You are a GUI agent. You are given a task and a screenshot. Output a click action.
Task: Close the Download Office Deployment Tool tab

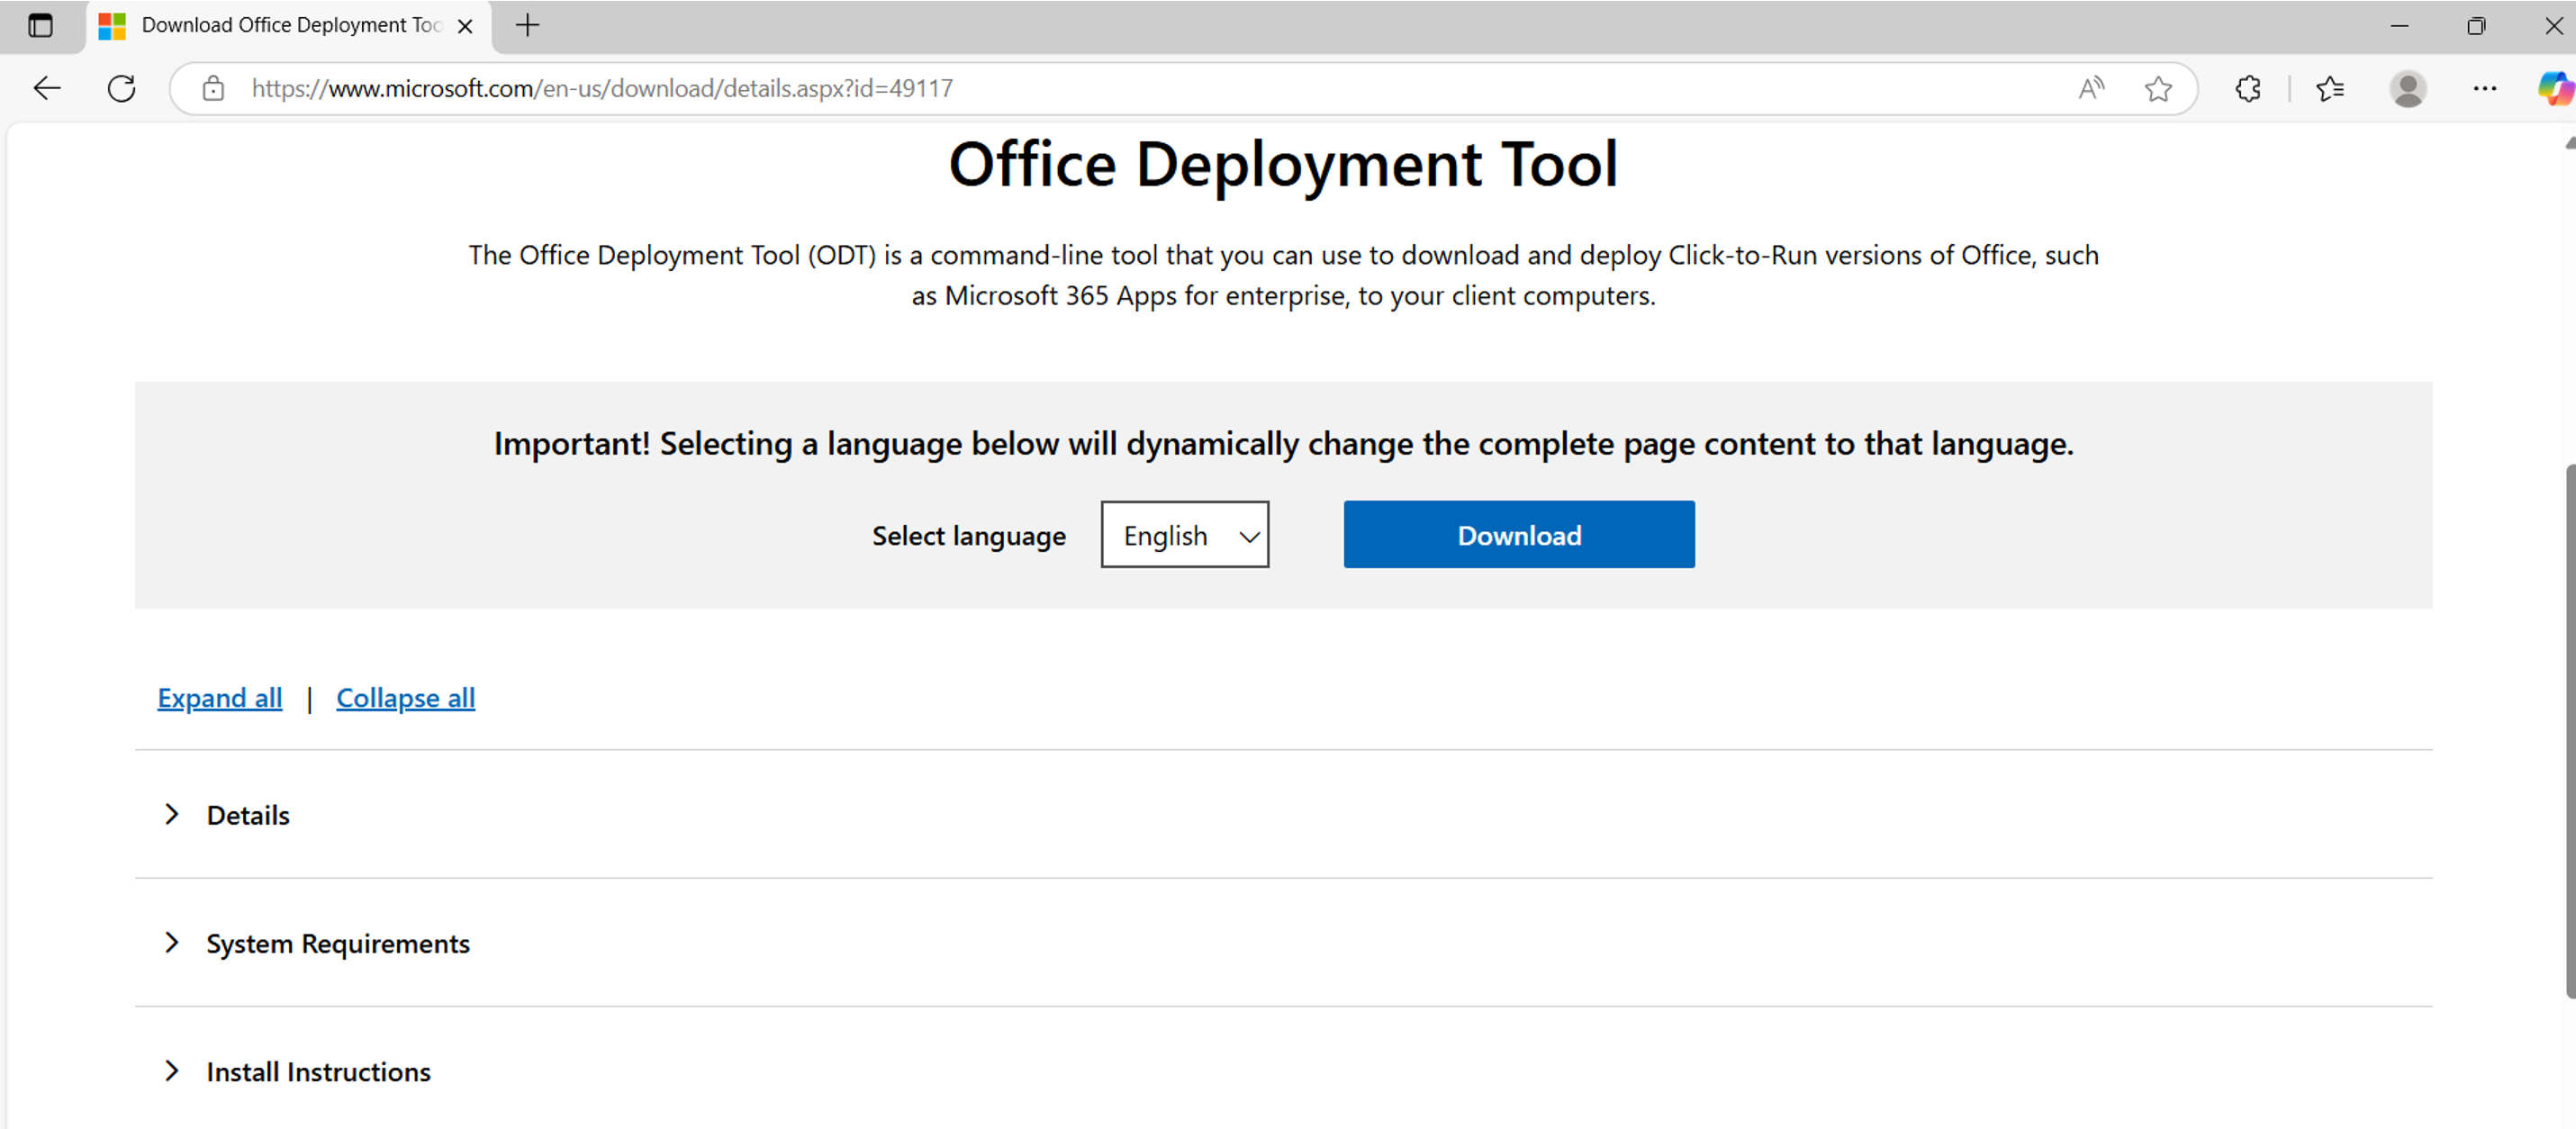pos(465,27)
